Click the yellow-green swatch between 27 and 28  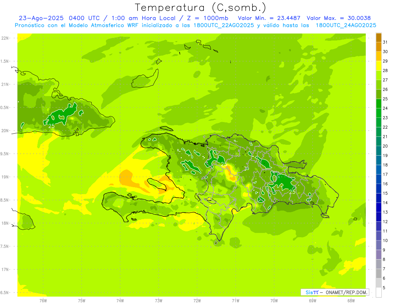(379, 75)
